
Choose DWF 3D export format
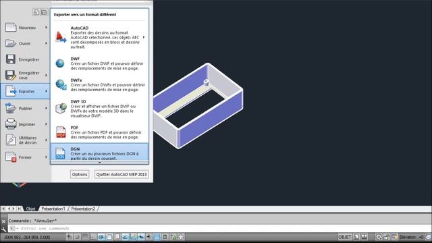(x=99, y=109)
